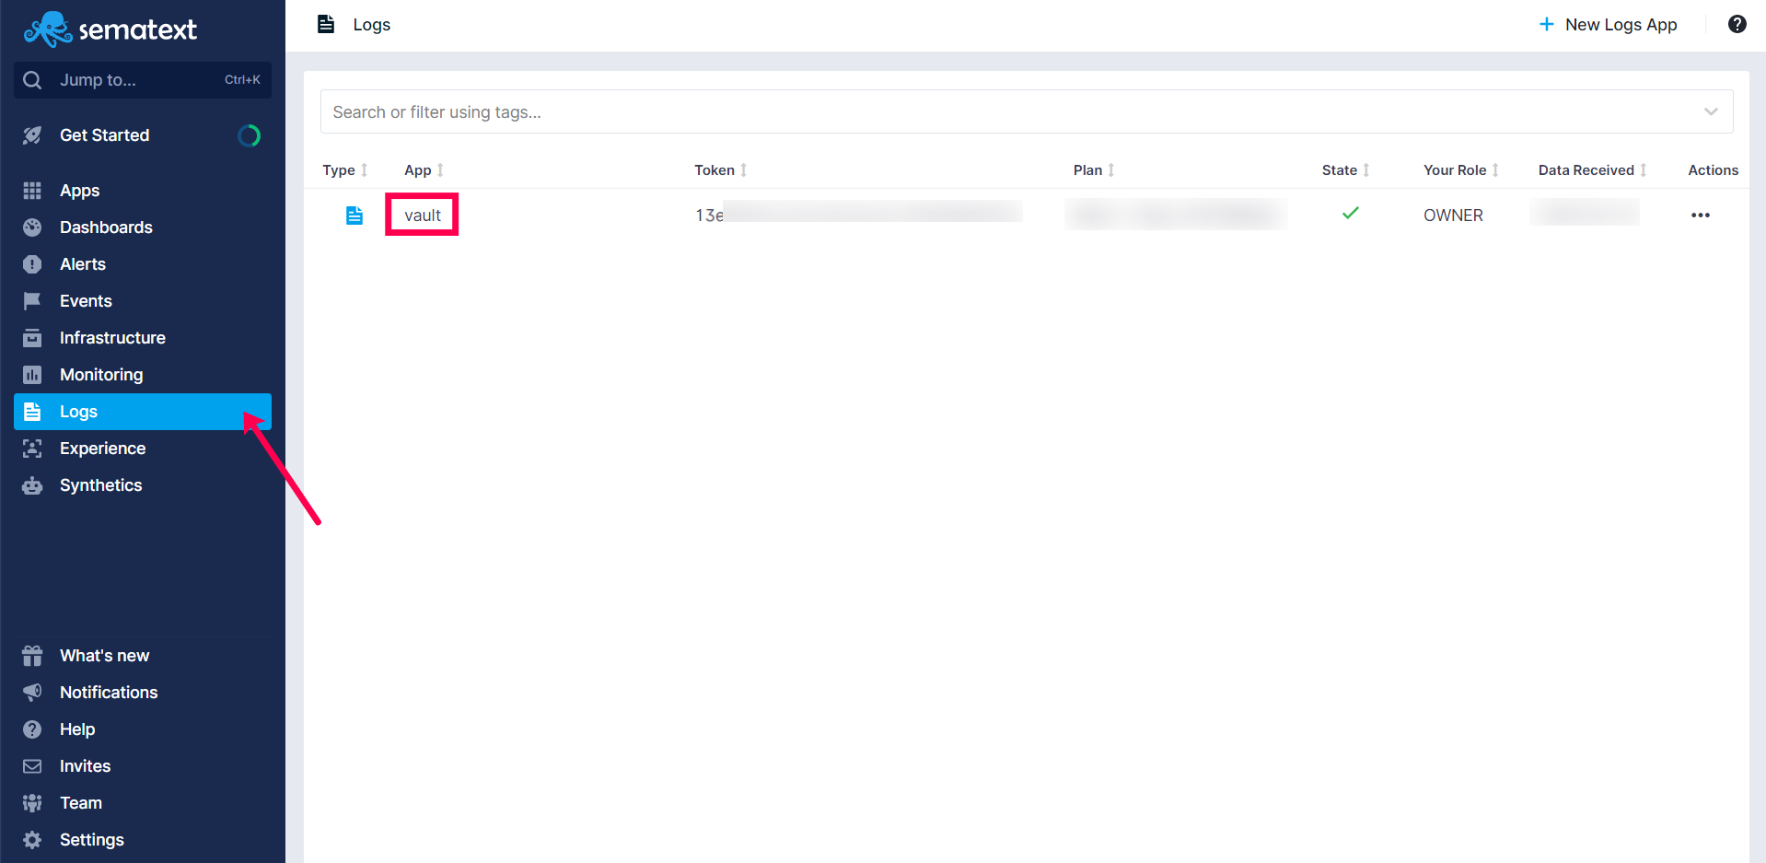This screenshot has height=863, width=1766.
Task: Click the Logs document icon in sidebar
Action: [x=32, y=412]
